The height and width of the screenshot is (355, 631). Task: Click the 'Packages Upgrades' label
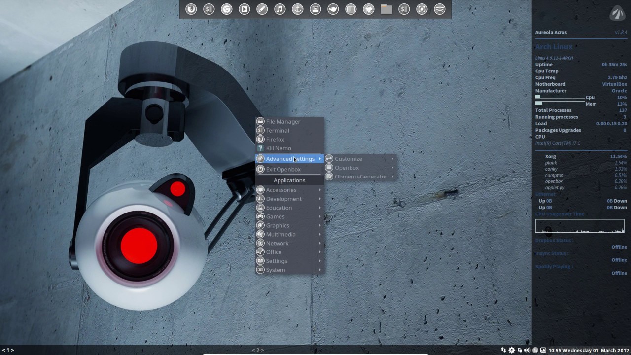tap(558, 130)
